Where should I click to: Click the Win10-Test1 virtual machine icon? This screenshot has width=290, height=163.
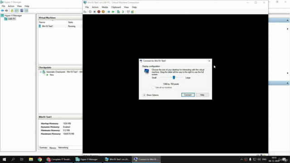click(x=40, y=26)
